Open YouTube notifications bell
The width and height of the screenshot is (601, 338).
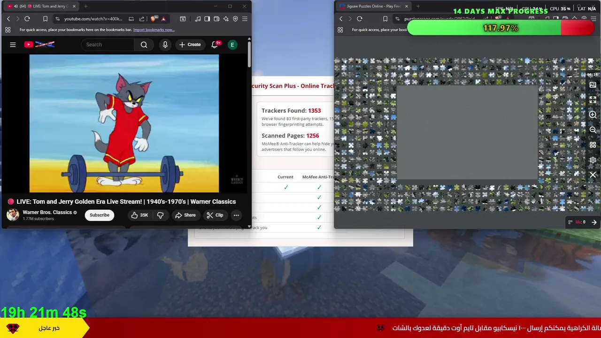click(215, 45)
